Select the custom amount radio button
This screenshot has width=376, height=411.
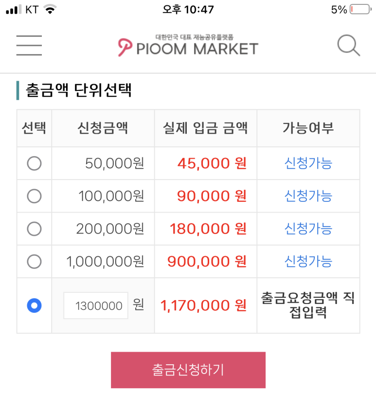(x=34, y=305)
